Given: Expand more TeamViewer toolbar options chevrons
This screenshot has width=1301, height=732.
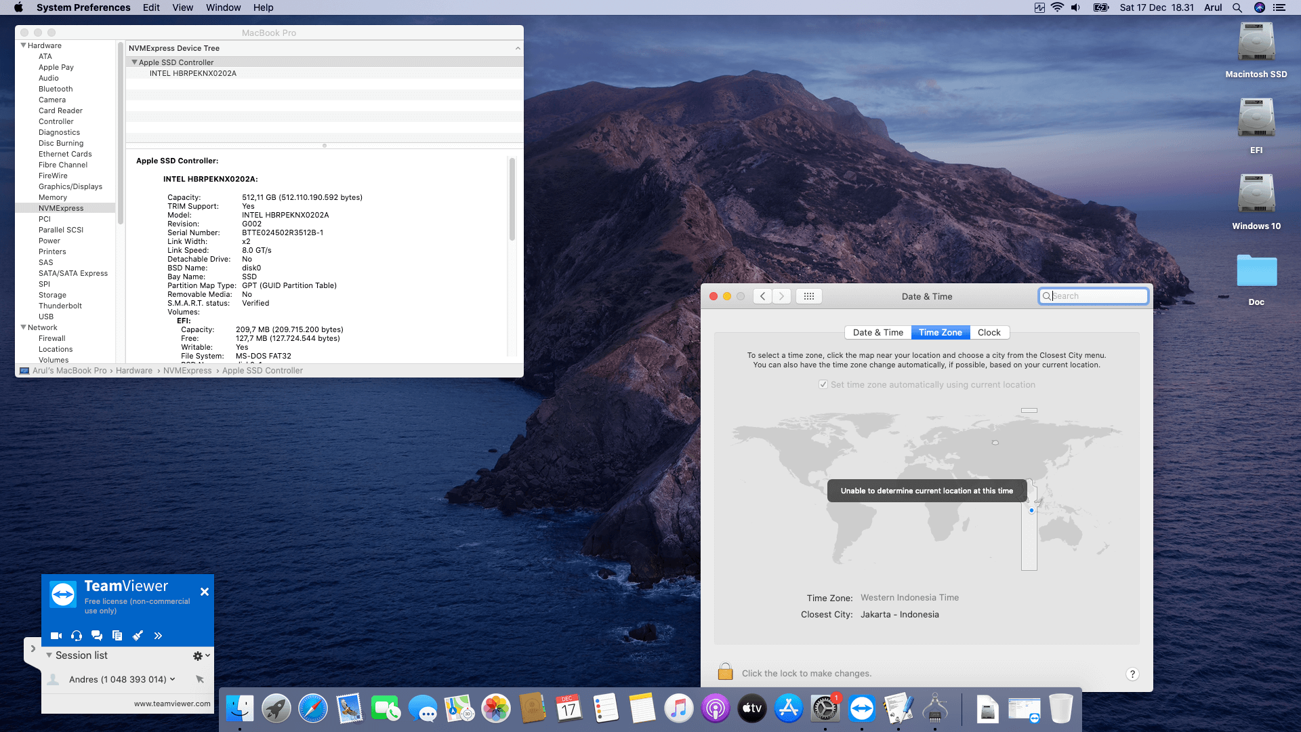Looking at the screenshot, I should [x=158, y=636].
